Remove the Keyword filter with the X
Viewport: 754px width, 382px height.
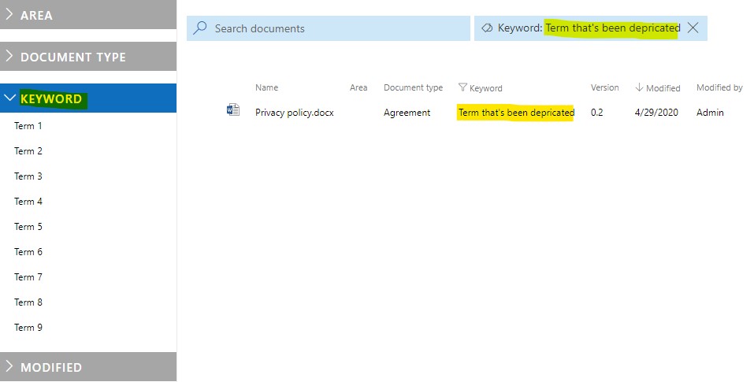click(693, 28)
